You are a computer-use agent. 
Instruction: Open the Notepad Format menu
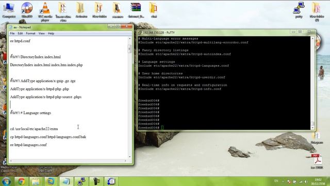[x=30, y=33]
